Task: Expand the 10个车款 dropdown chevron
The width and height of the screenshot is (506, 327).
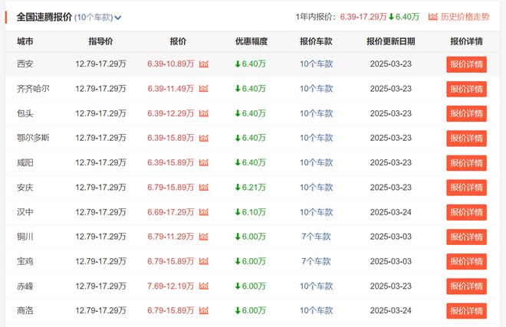Action: 118,18
